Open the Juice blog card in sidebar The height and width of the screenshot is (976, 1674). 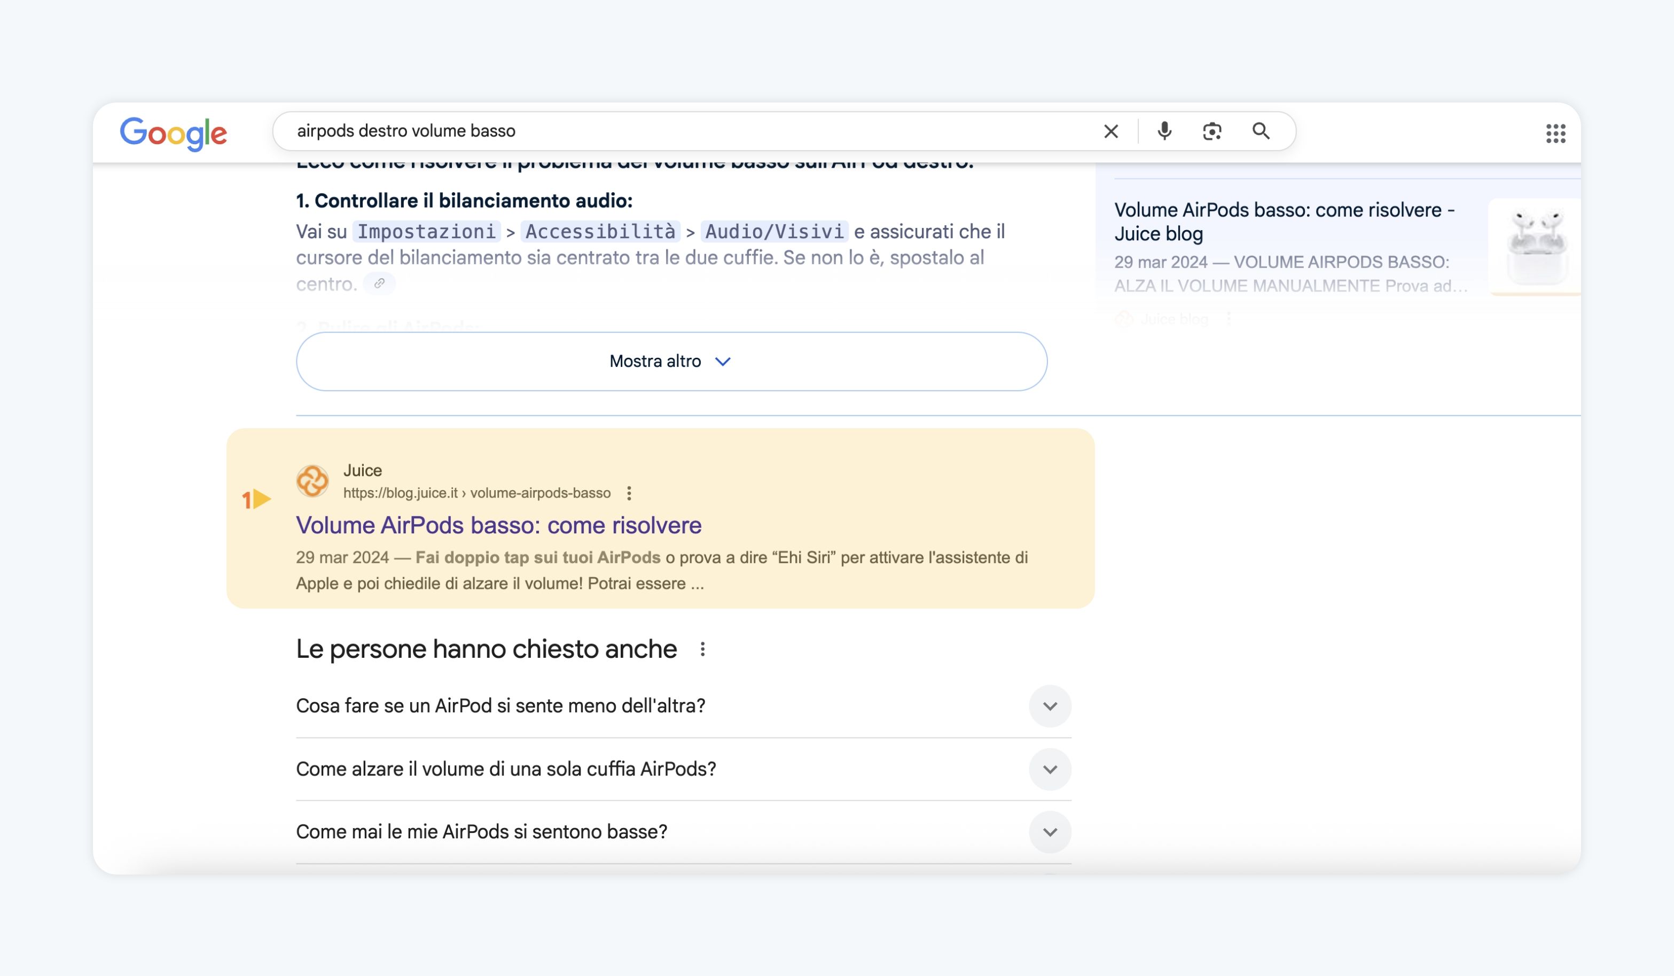point(1290,247)
